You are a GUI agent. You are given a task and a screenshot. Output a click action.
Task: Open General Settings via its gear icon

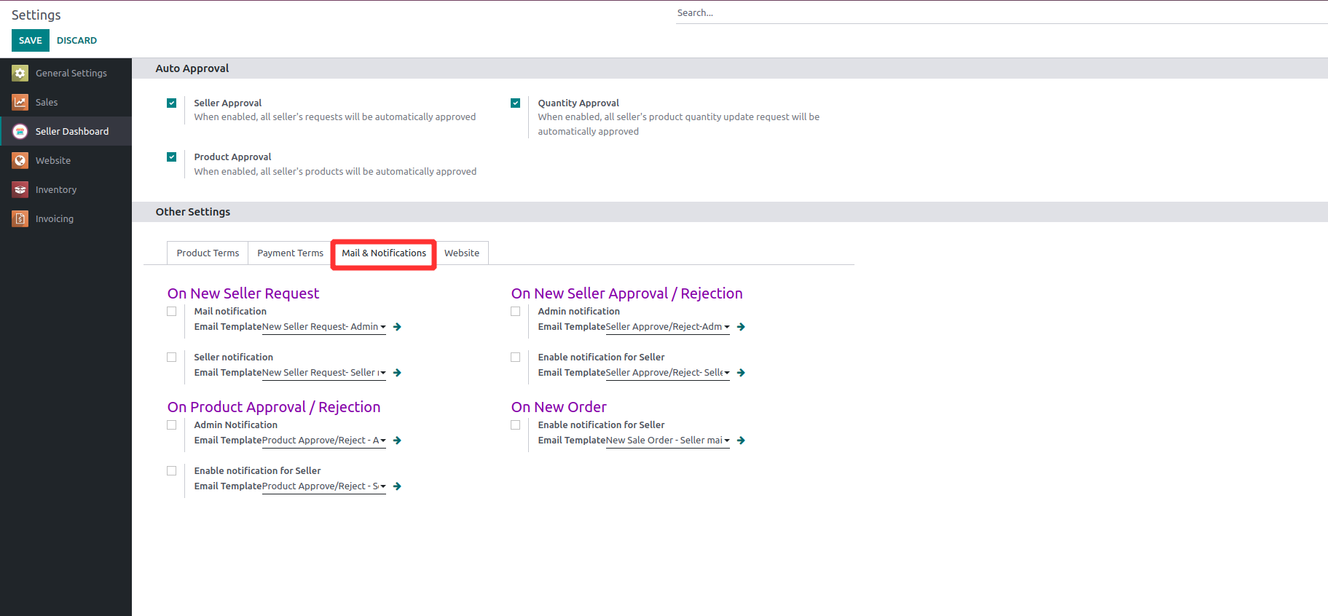pos(20,73)
